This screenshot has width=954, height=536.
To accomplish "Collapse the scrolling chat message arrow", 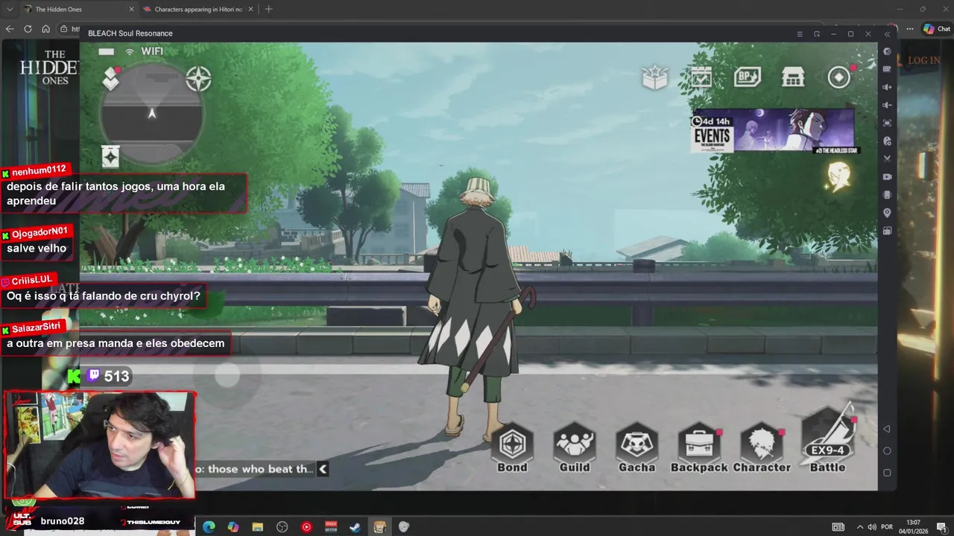I will click(x=322, y=469).
